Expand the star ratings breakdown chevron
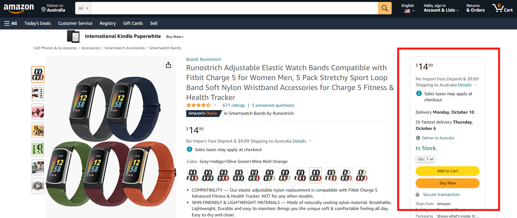The width and height of the screenshot is (517, 218). pos(215,105)
